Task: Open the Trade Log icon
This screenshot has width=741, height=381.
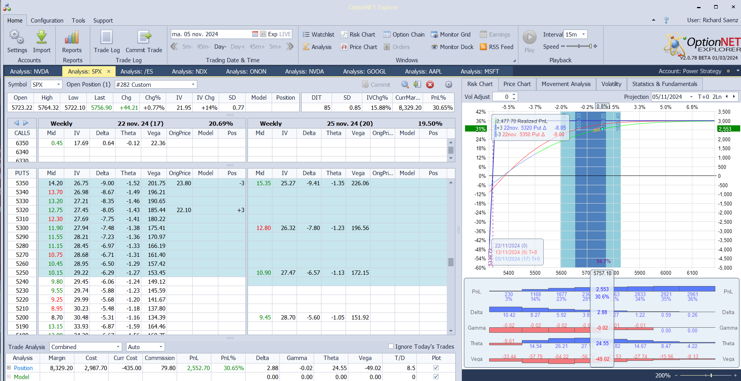Action: coord(107,38)
